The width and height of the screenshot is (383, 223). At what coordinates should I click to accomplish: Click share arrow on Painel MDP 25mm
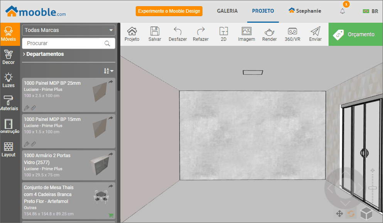tap(111, 82)
